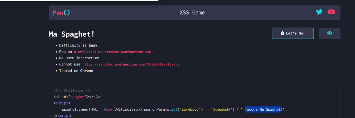Click the XSS Game header title
Screen dimensions: 355x118
(x=192, y=13)
